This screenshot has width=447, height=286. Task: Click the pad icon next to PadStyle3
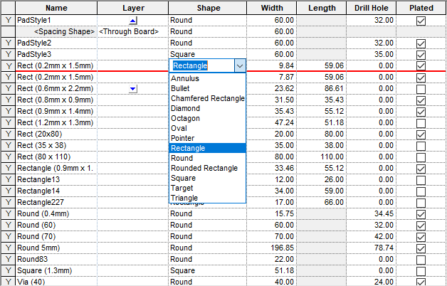[8, 55]
